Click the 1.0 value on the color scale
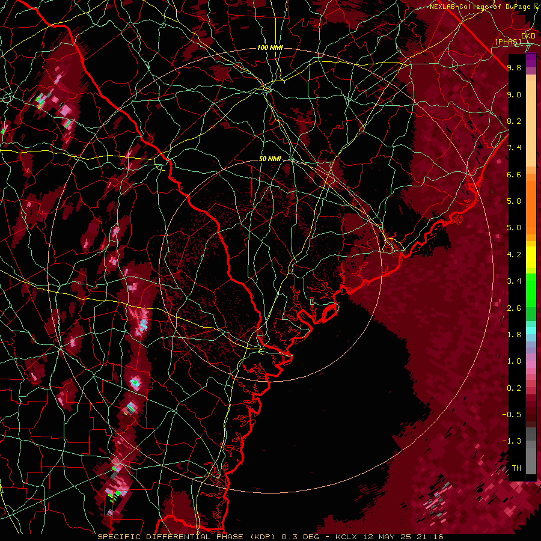This screenshot has height=541, width=541. (514, 361)
